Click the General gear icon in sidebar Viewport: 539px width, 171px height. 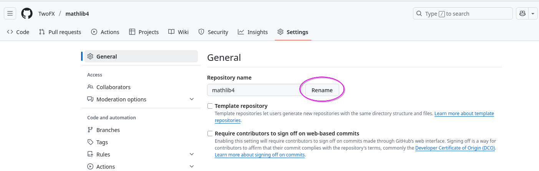(x=90, y=57)
